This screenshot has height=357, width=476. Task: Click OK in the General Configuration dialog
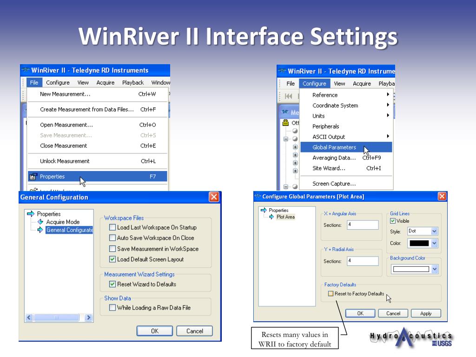point(154,331)
